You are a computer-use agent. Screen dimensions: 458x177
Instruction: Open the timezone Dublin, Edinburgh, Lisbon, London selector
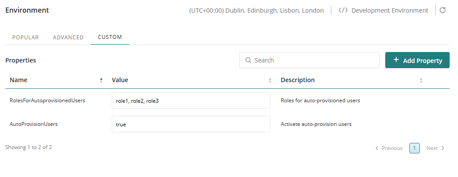[x=256, y=10]
